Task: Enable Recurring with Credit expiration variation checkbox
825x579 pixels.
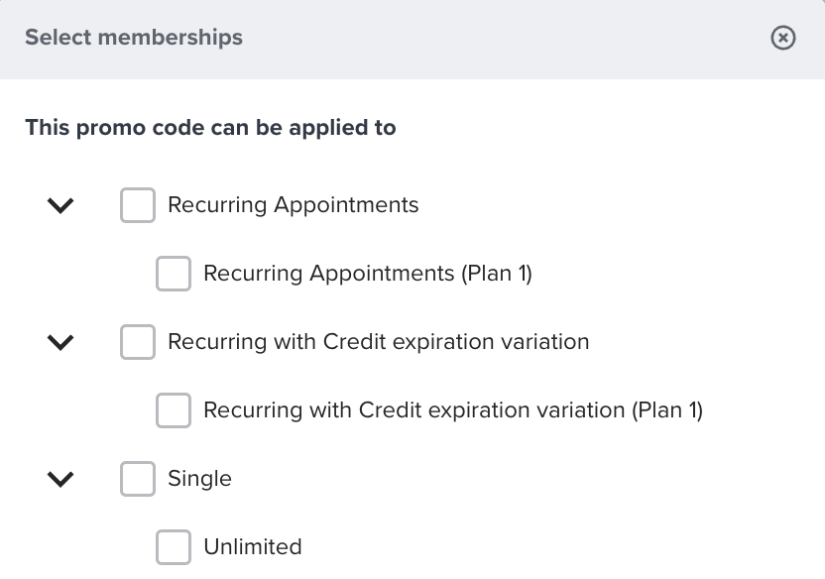Action: click(x=138, y=342)
